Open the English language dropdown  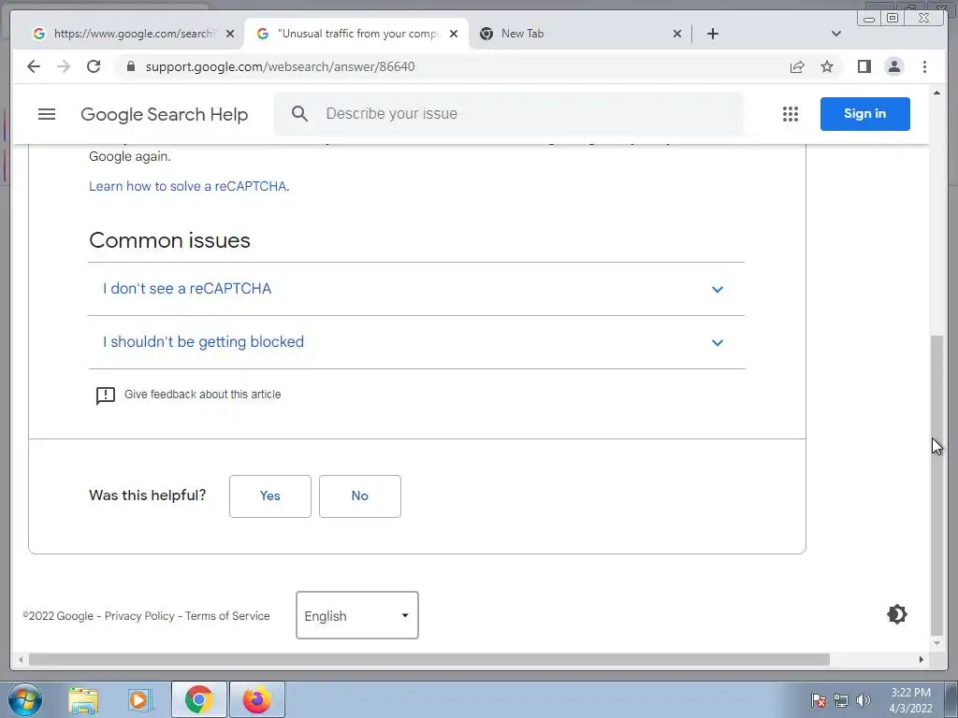(x=356, y=615)
